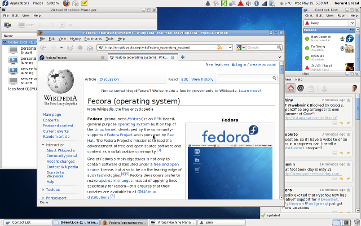The height and width of the screenshot is (226, 361).
Task: Open the 'Main page' sidebar link
Action: pyautogui.click(x=52, y=114)
